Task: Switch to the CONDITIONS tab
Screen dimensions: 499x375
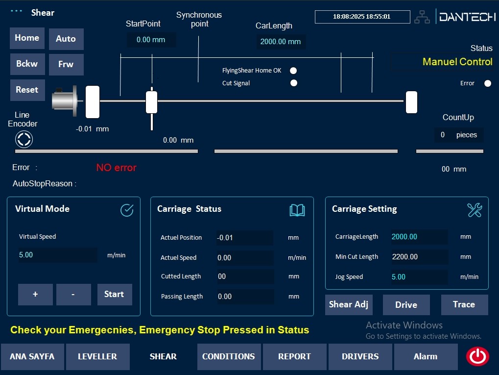Action: [x=228, y=356]
